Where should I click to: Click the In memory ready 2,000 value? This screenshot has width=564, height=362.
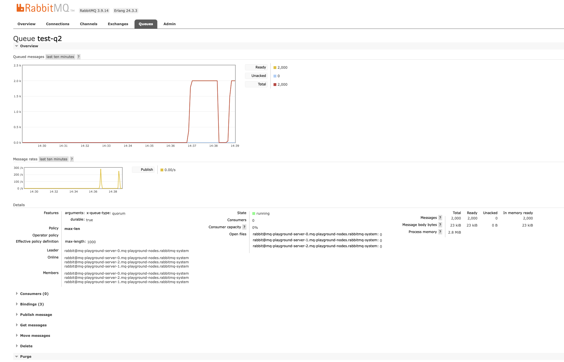[528, 218]
